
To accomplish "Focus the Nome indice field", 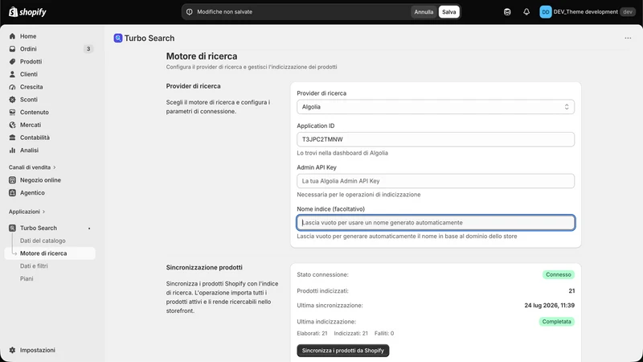I will tap(436, 223).
